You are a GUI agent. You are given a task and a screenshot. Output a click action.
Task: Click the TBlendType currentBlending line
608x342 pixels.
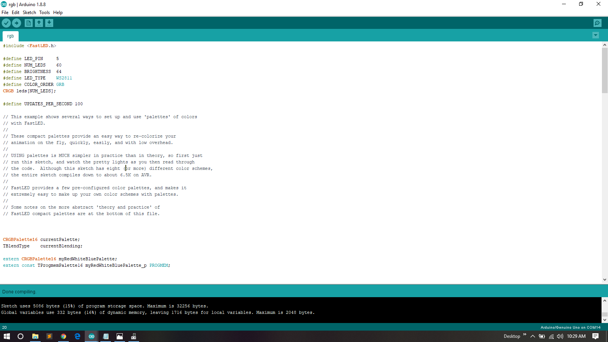tap(43, 246)
